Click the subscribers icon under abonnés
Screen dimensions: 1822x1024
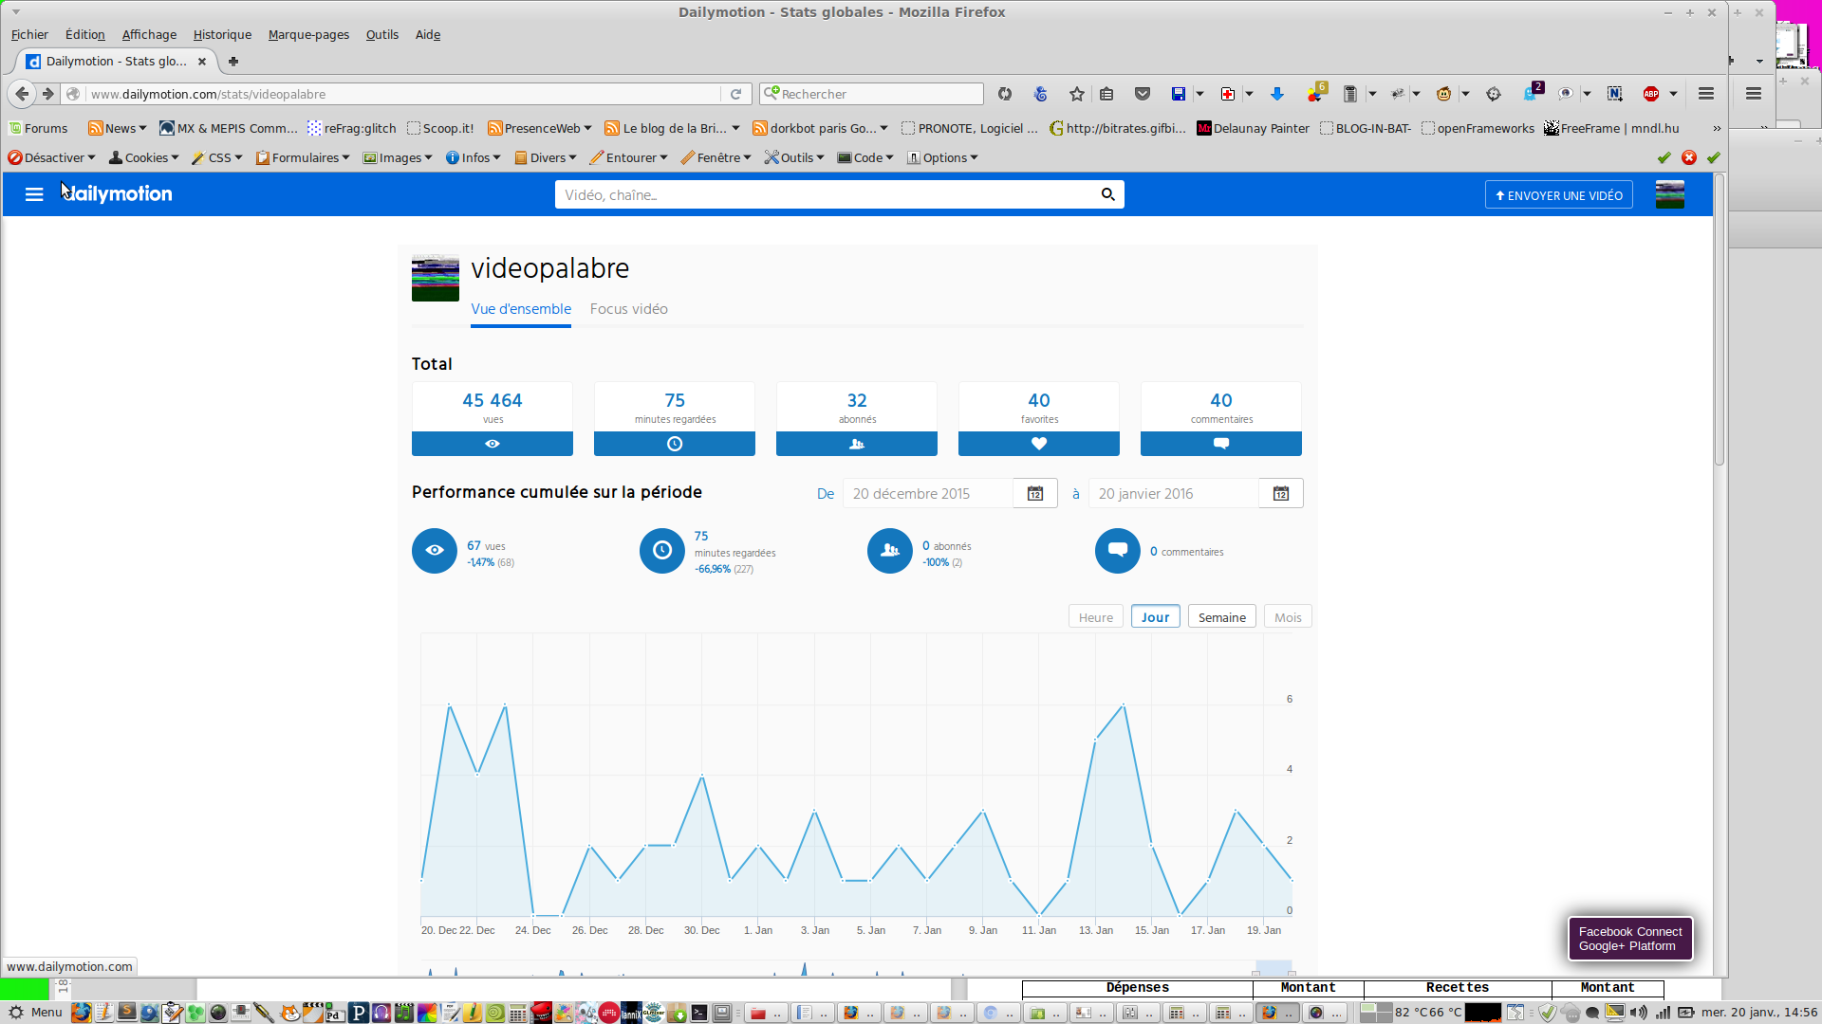click(x=856, y=444)
